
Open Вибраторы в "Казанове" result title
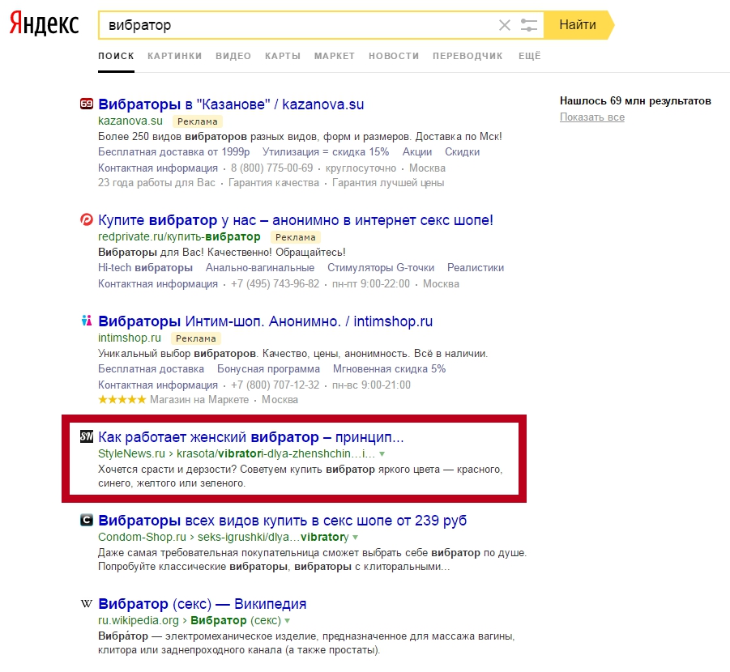tap(231, 104)
